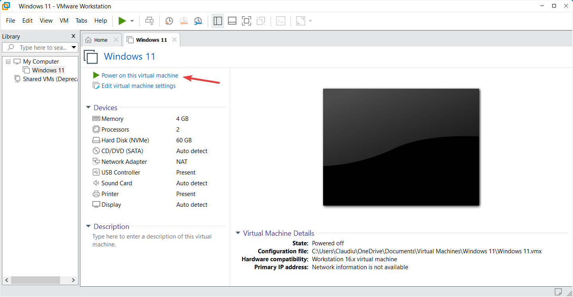The width and height of the screenshot is (573, 297).
Task: Click the library horizontal scrollbar thumb
Action: (x=35, y=280)
